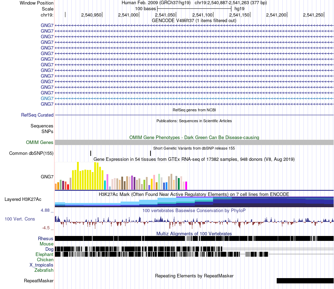This screenshot has width=334, height=289.
Task: Click the 2,541,150 ruler coordinate
Action: tap(239, 15)
